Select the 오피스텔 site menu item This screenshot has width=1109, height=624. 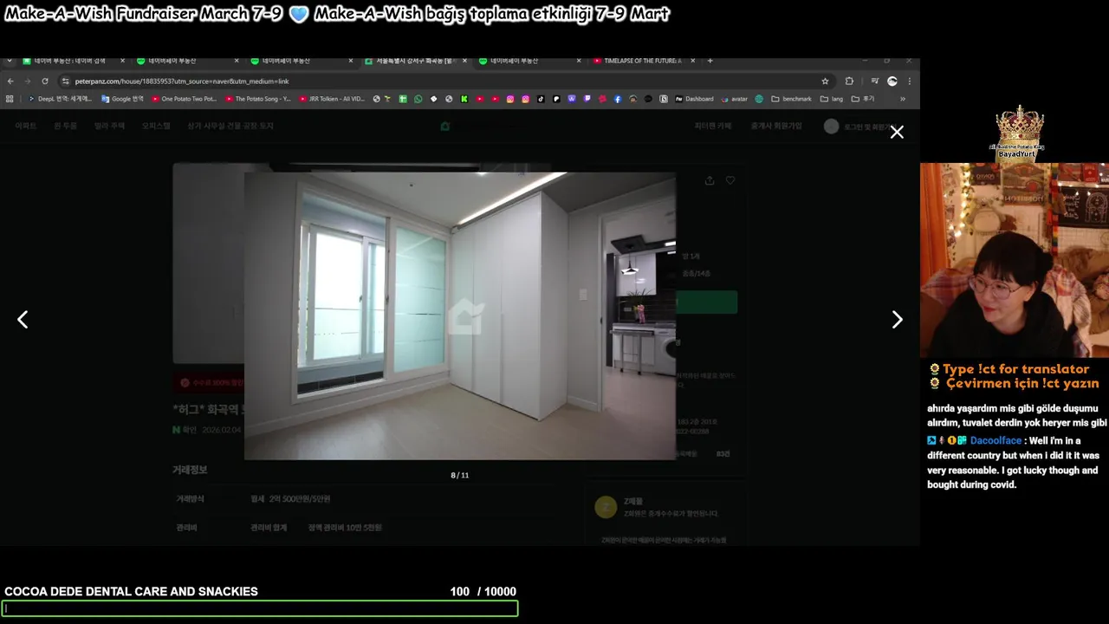coord(156,127)
